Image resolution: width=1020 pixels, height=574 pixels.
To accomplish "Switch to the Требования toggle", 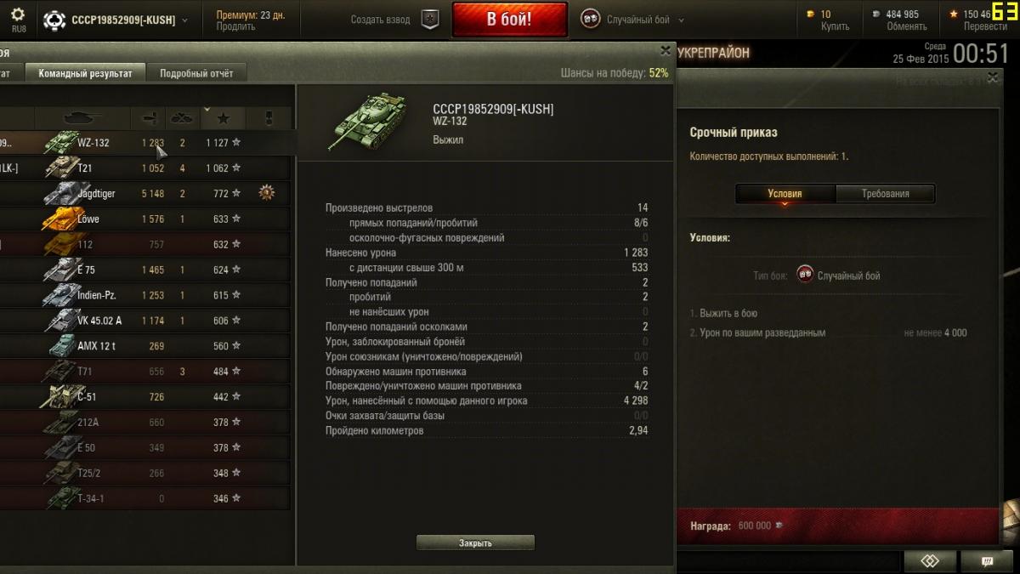I will (x=885, y=194).
